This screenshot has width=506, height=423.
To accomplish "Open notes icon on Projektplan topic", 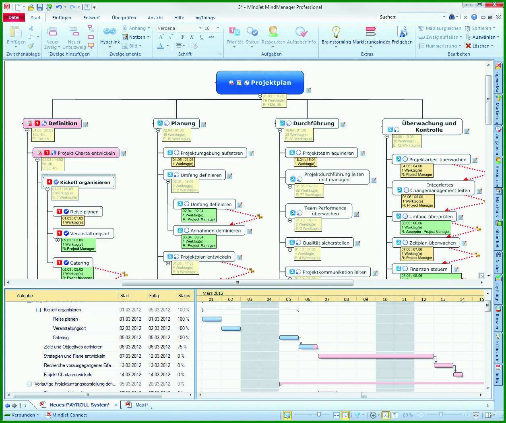I will click(x=308, y=91).
